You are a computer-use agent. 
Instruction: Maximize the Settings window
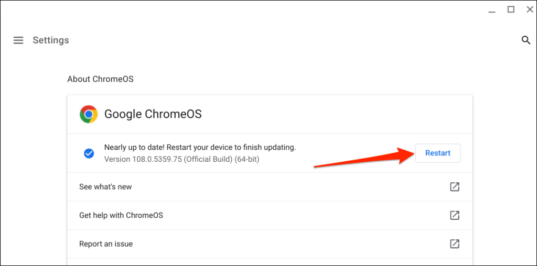click(511, 9)
